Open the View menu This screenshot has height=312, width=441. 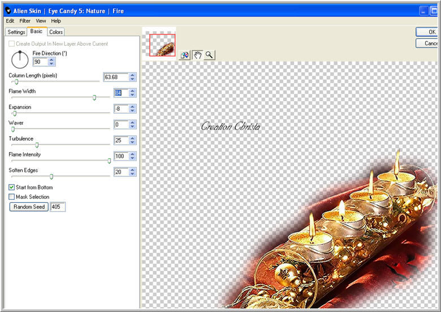click(x=41, y=21)
